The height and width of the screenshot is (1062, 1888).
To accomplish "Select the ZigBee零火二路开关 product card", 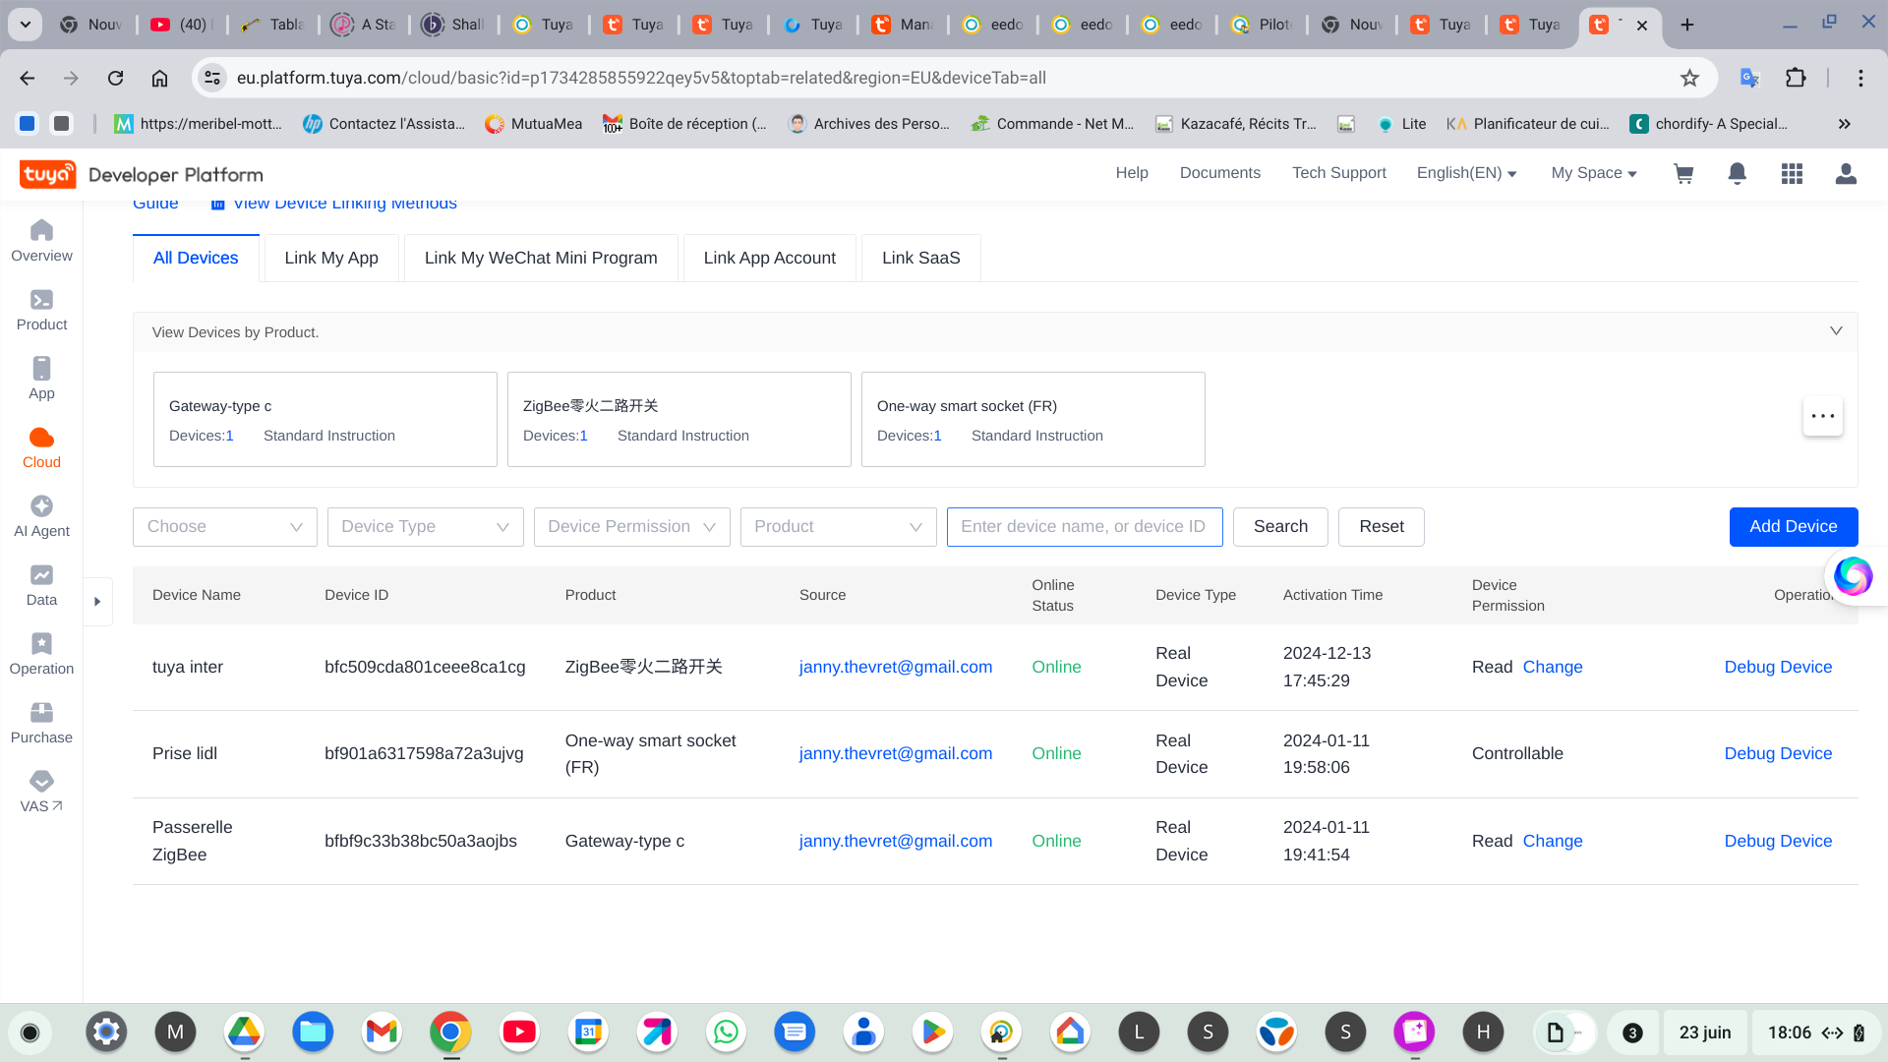I will pyautogui.click(x=679, y=419).
